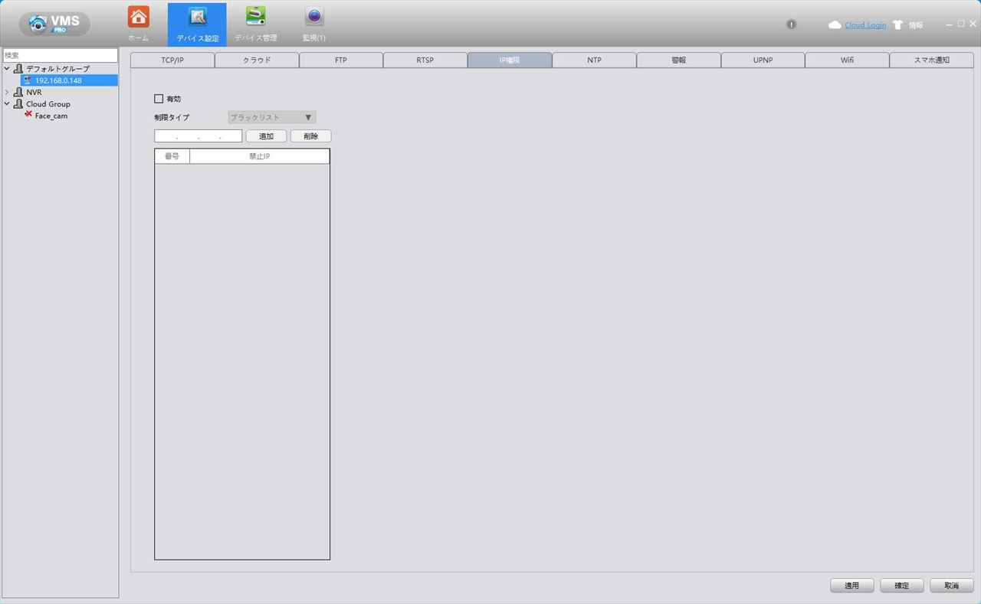
Task: Click the Cloud Group group icon
Action: 18,103
